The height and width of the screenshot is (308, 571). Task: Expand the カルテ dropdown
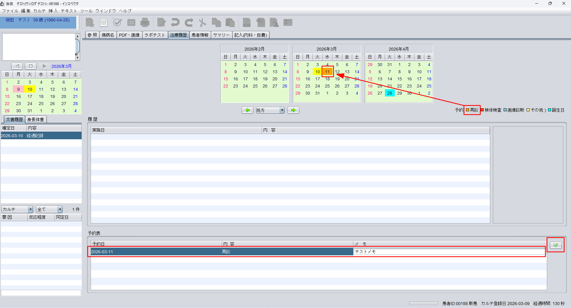click(30, 209)
